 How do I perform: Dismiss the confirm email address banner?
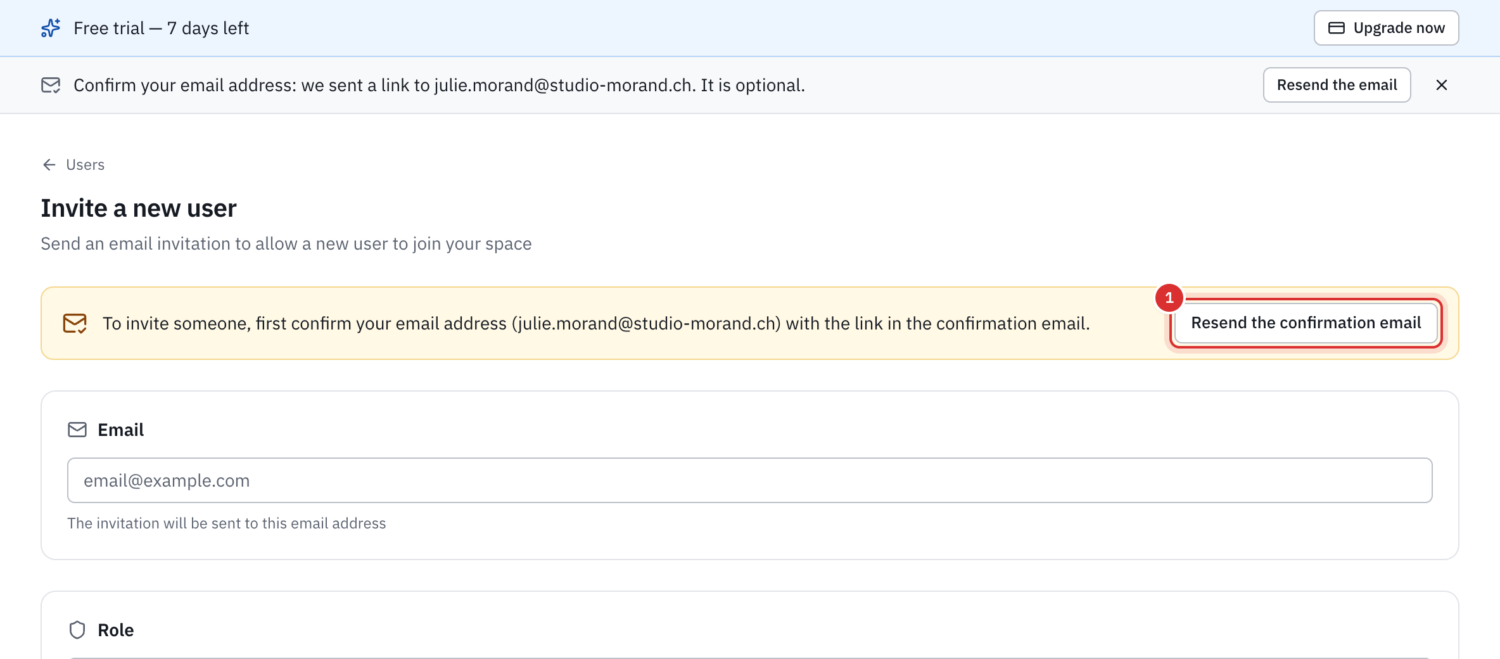coord(1442,85)
